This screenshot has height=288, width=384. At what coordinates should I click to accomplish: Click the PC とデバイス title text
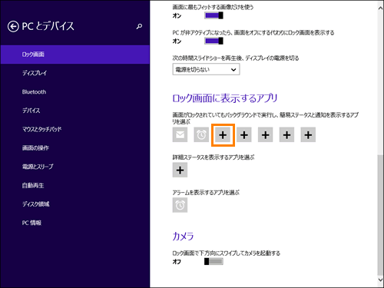[48, 26]
